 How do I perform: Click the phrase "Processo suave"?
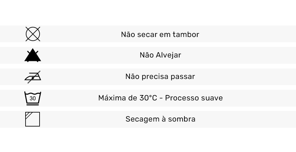[194, 98]
